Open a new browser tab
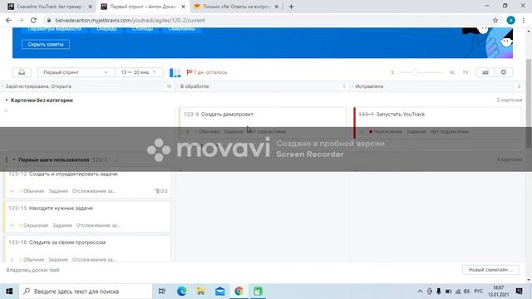Screen dimensions: 532x299 (x=291, y=7)
